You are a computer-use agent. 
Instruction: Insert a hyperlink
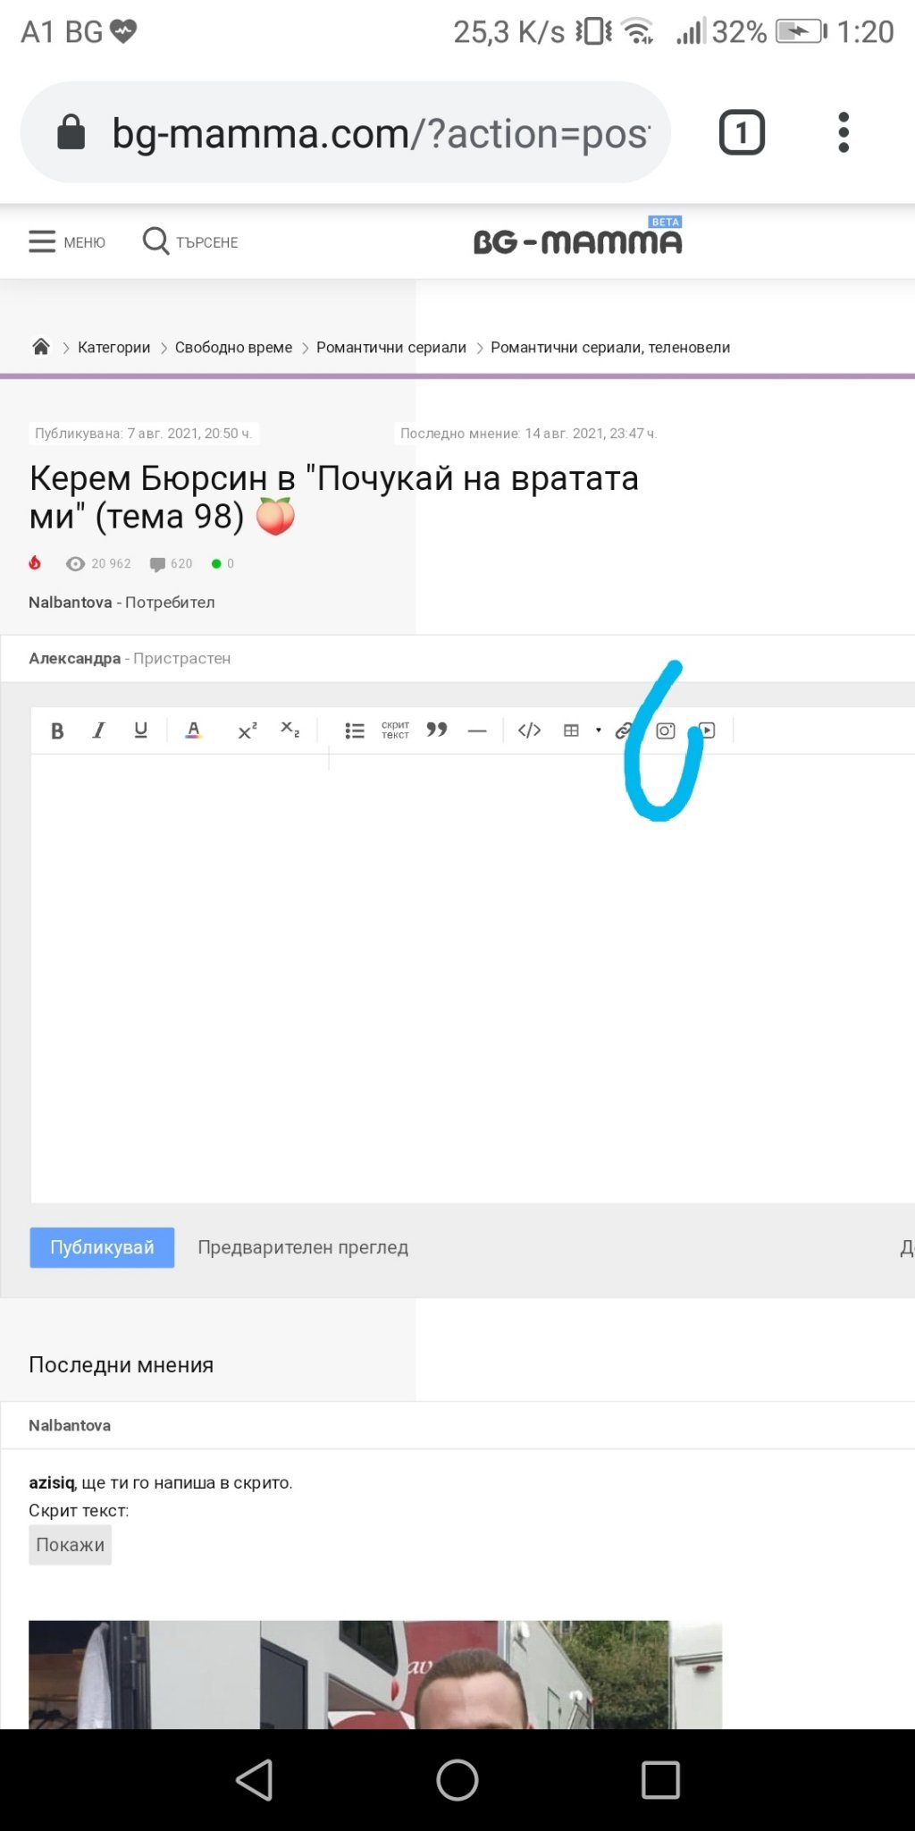(x=624, y=730)
